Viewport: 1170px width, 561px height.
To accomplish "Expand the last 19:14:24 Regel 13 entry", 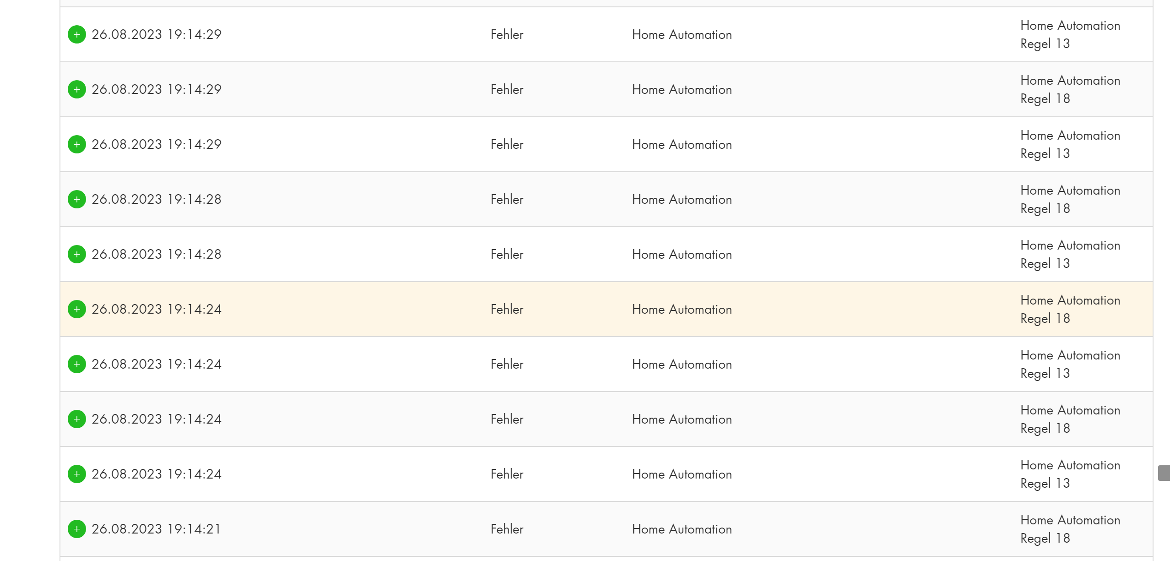I will 77,474.
